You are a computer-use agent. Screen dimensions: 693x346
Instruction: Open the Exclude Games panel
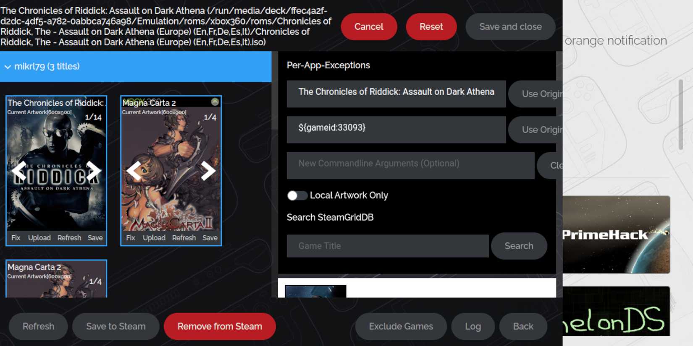(401, 326)
